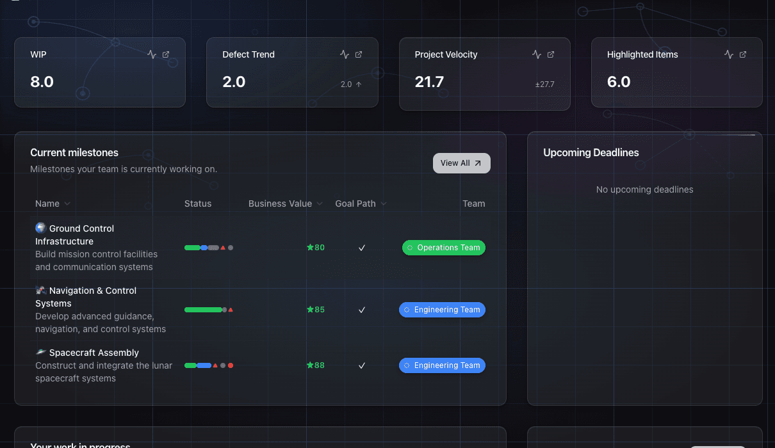Screen dimensions: 775x448
Task: Click the 2.0 upward trend indicator on Defect Trend
Action: pyautogui.click(x=351, y=84)
